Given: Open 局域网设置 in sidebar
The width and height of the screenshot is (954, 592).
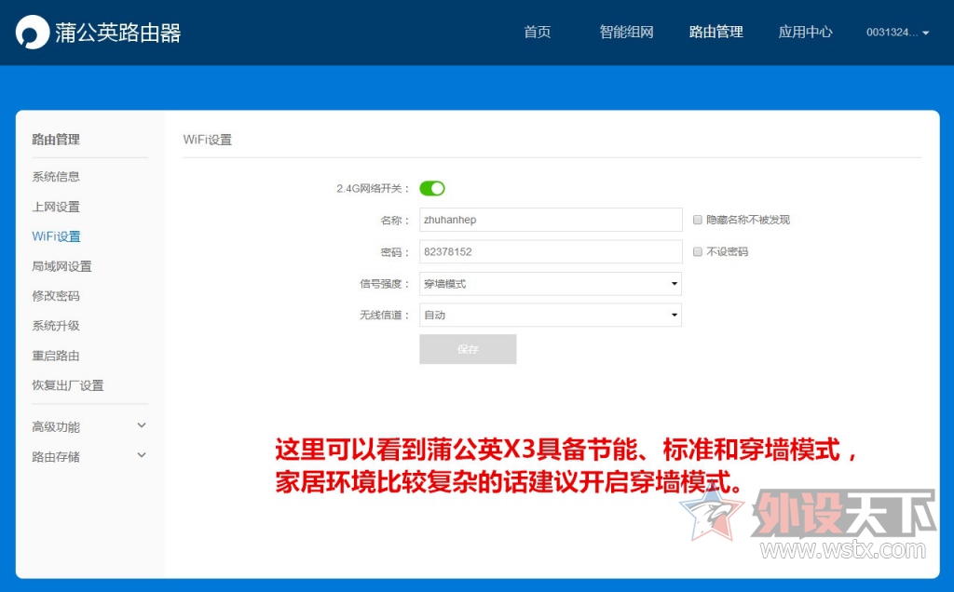Looking at the screenshot, I should [x=61, y=266].
